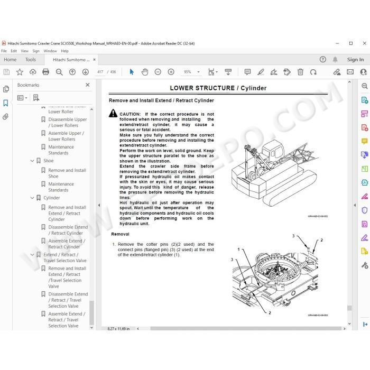
Task: Collapse navigation pane with left arrow
Action: [x=99, y=205]
